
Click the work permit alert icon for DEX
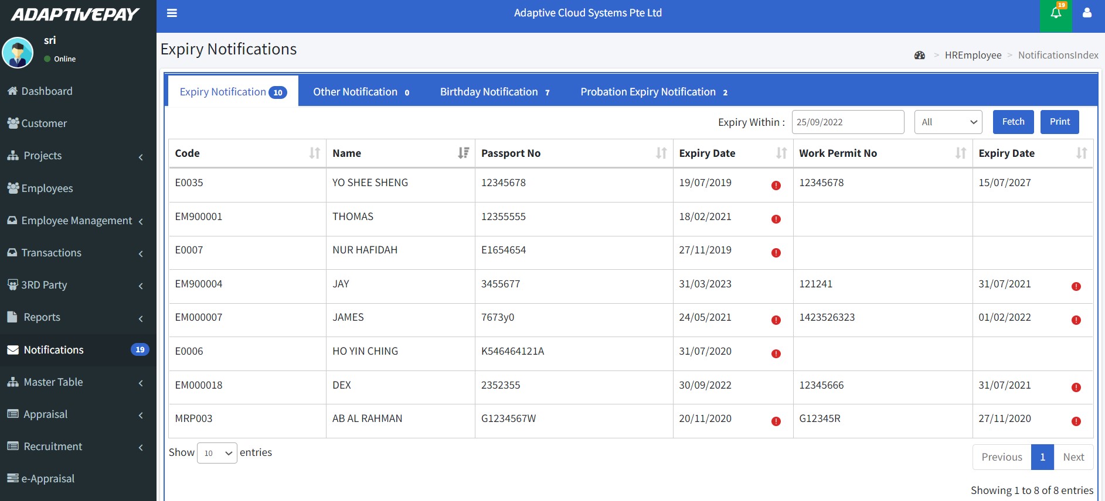tap(1076, 387)
